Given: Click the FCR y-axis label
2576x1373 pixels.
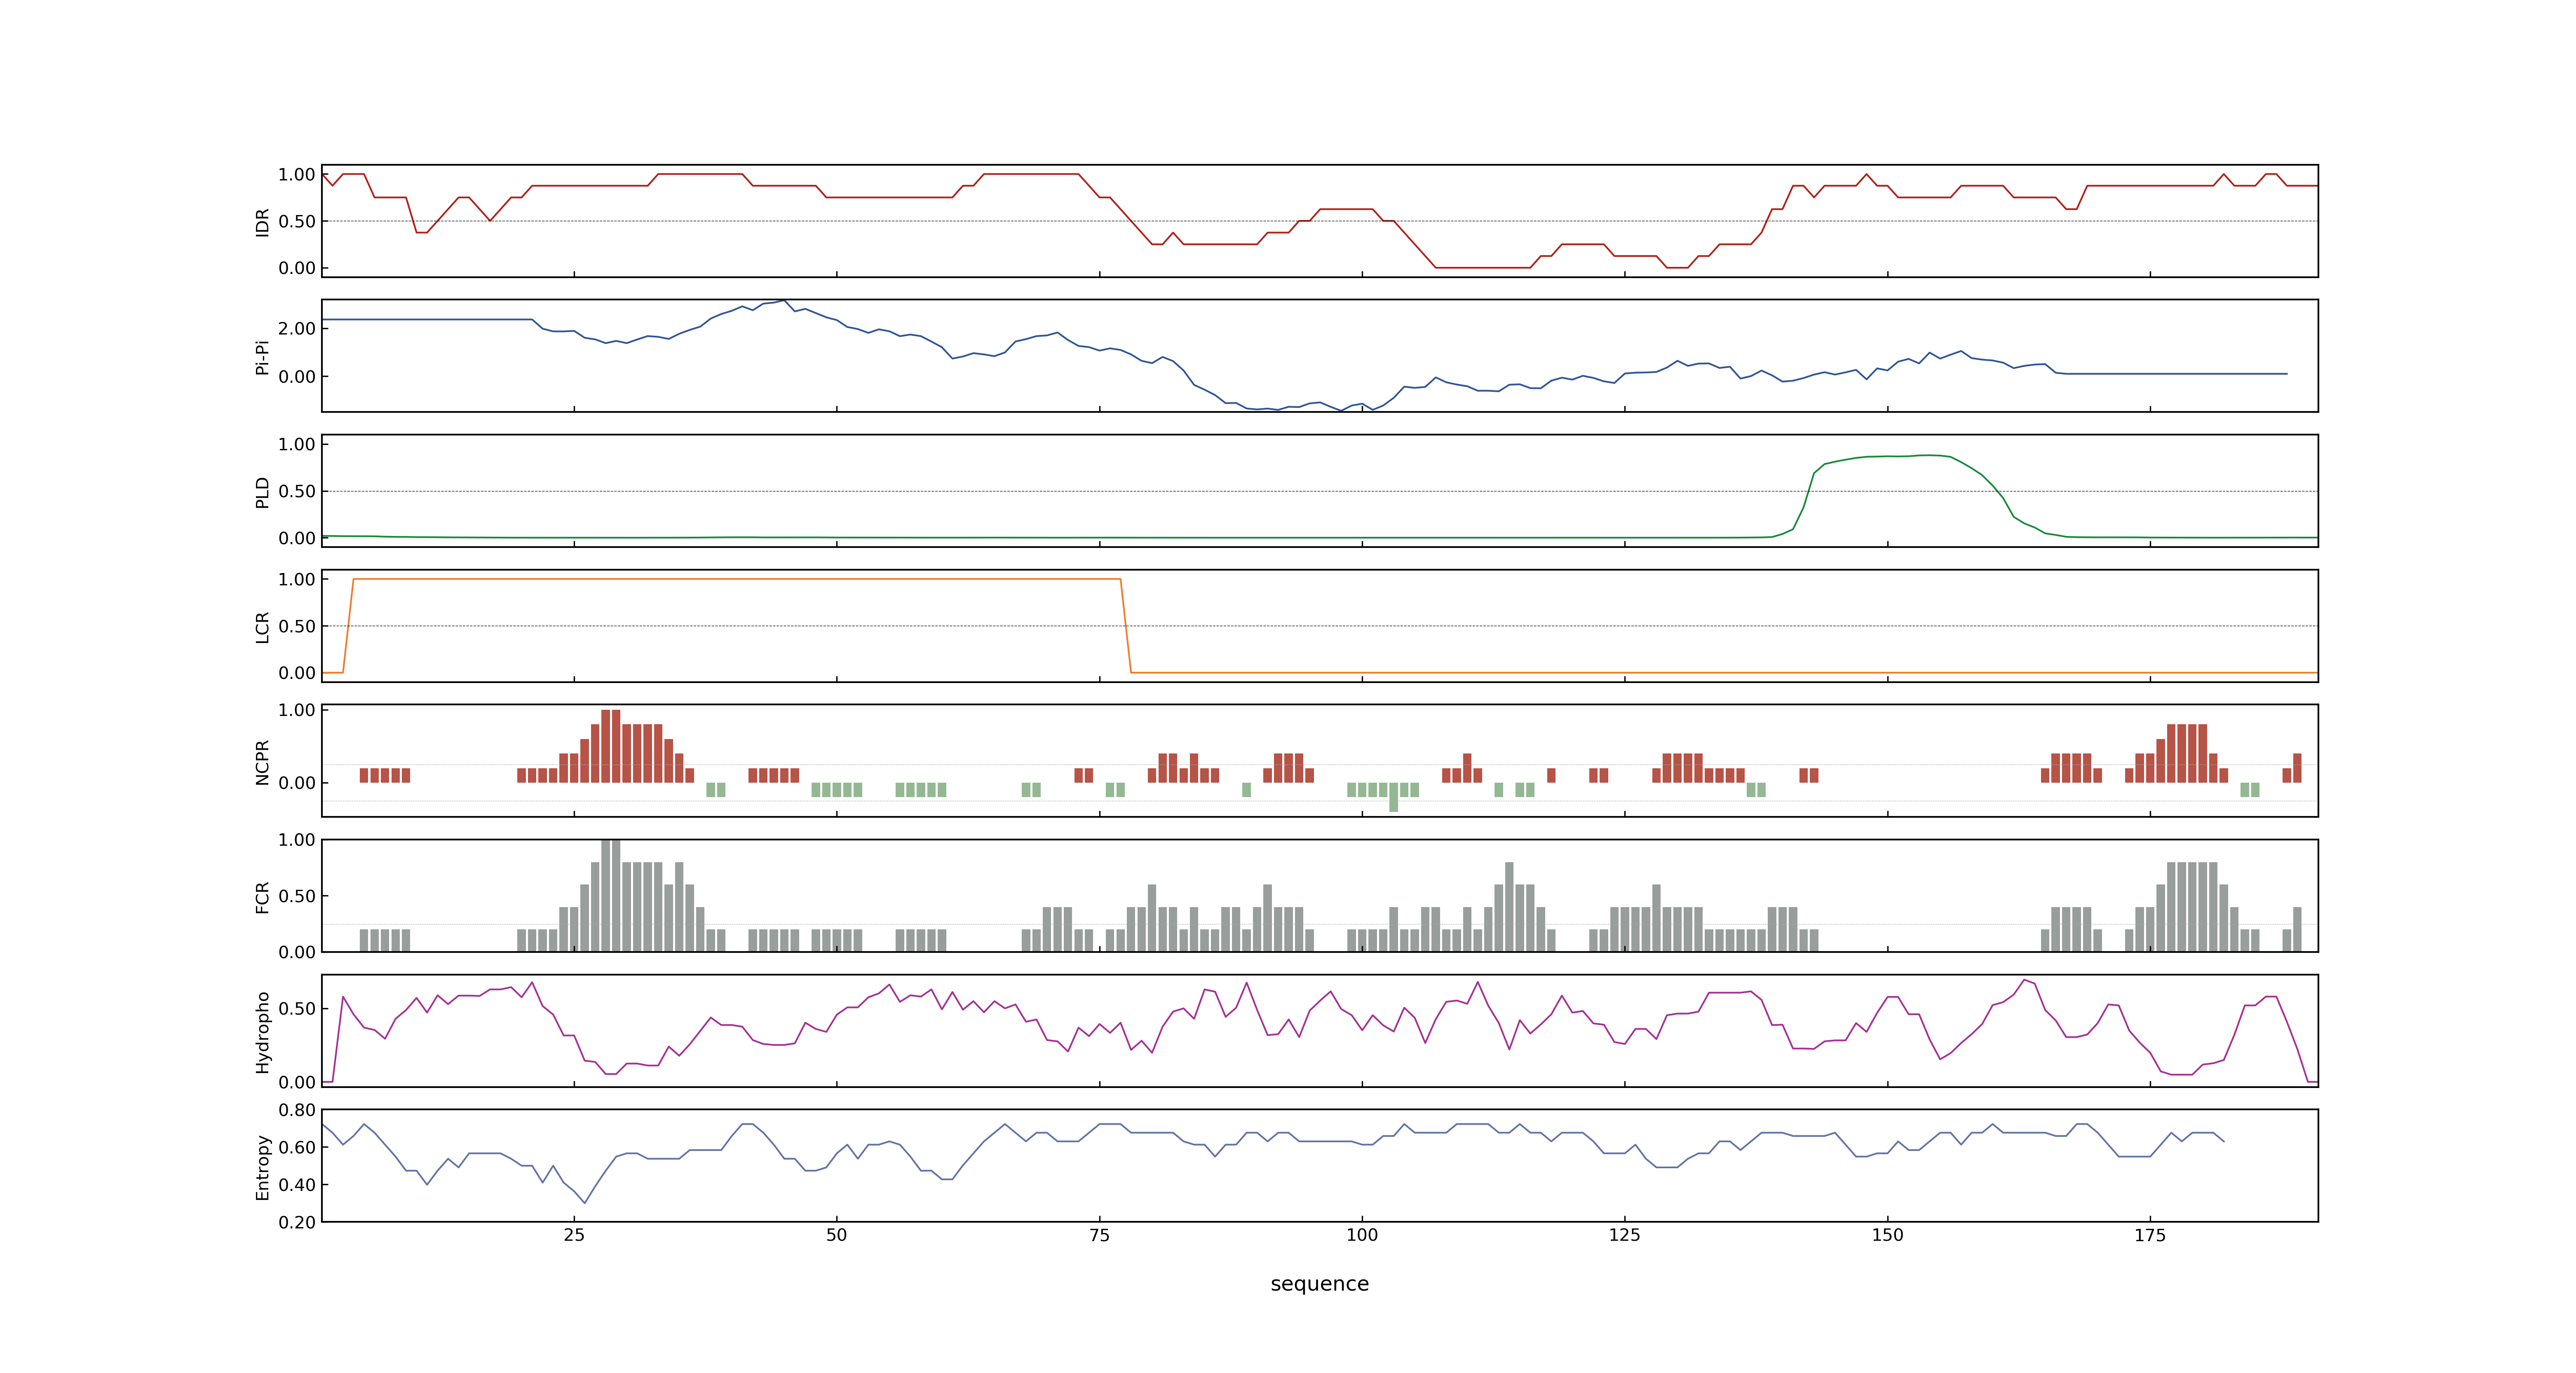Looking at the screenshot, I should pos(262,896).
